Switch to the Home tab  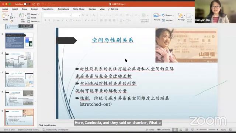[5, 9]
